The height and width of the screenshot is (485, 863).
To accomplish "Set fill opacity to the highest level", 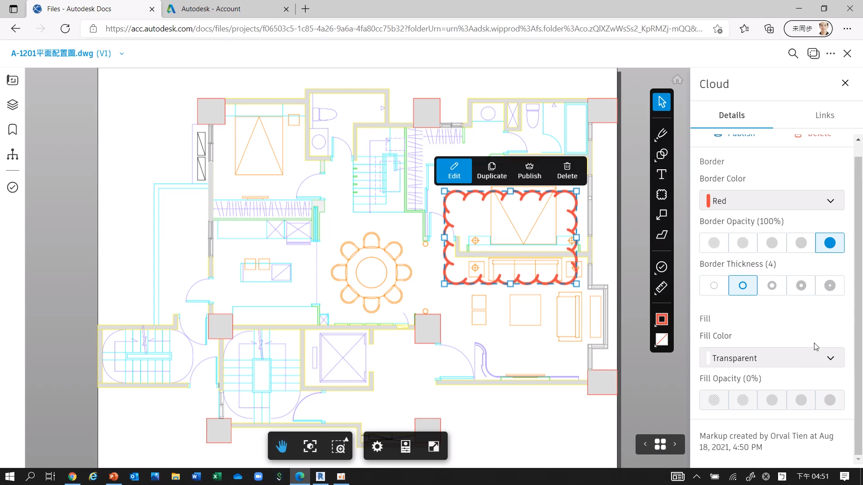I will (x=830, y=400).
